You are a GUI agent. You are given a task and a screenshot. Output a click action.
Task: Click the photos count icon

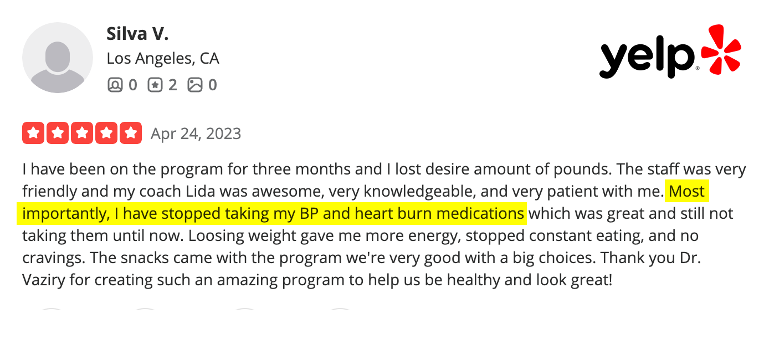[x=195, y=85]
